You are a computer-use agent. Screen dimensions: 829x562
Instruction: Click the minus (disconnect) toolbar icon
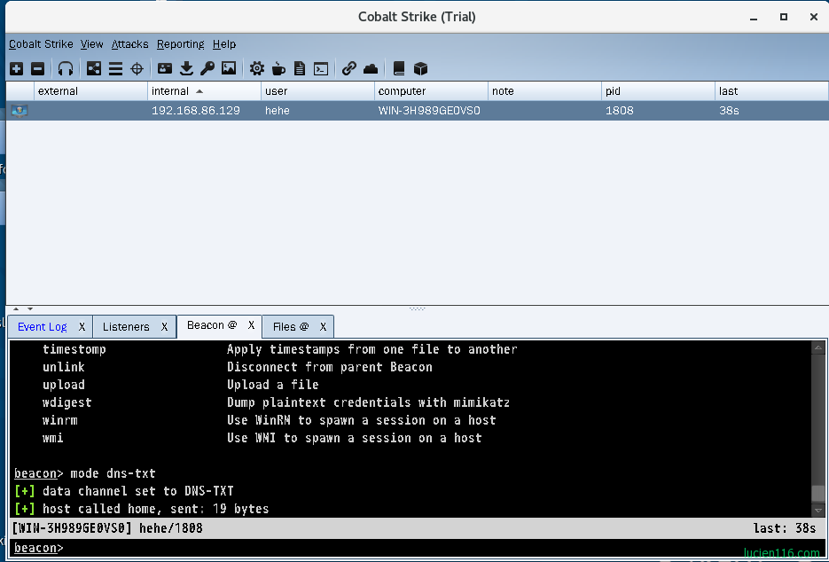(37, 68)
